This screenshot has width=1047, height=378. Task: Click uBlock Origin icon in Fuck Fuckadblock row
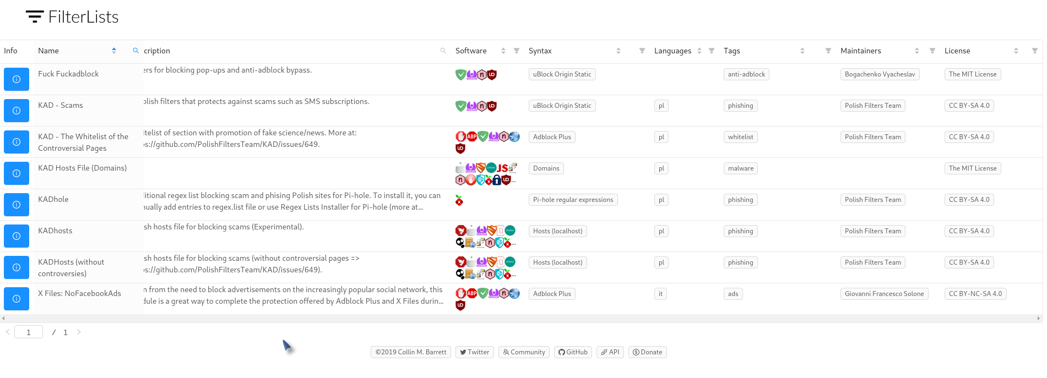click(492, 74)
